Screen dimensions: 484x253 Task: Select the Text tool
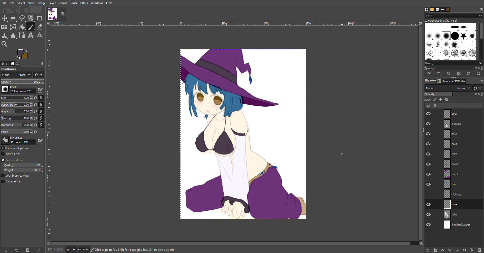[31, 36]
